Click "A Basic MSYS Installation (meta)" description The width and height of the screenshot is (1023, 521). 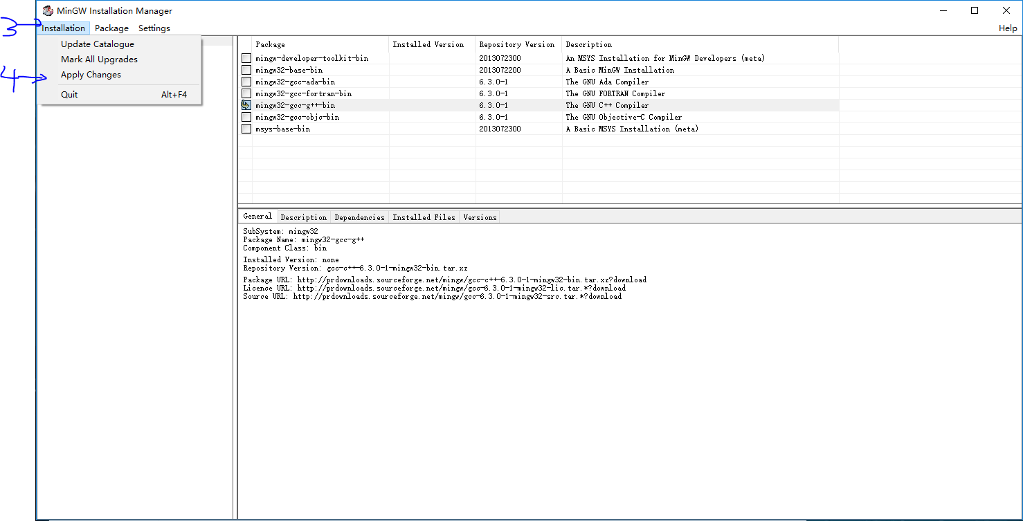[632, 129]
